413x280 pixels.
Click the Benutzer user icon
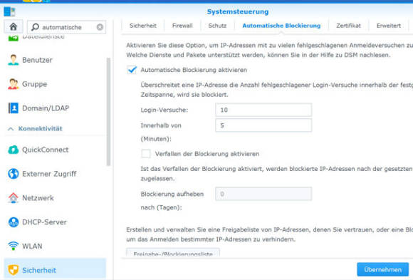13,60
